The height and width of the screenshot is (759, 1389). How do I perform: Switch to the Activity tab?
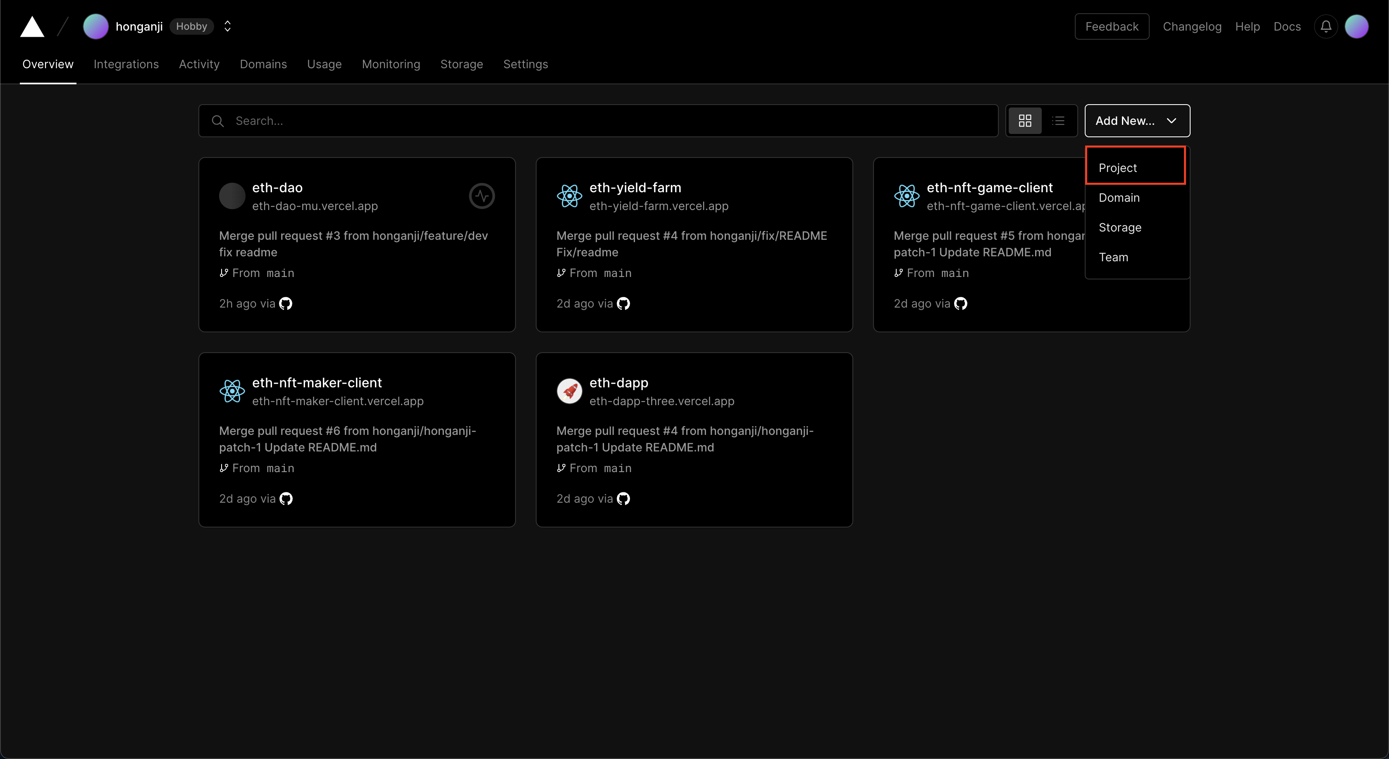199,64
